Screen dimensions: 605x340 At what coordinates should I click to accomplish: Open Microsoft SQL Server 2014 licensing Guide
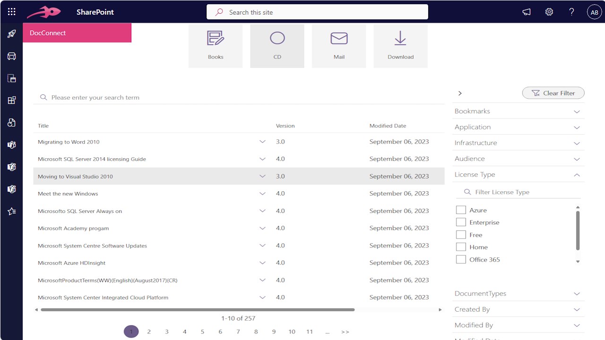click(92, 159)
